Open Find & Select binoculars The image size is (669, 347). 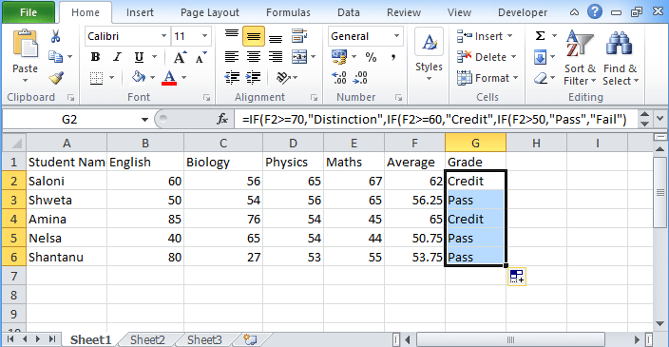coord(620,57)
